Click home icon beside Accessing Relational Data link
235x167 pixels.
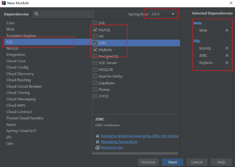[97, 136]
